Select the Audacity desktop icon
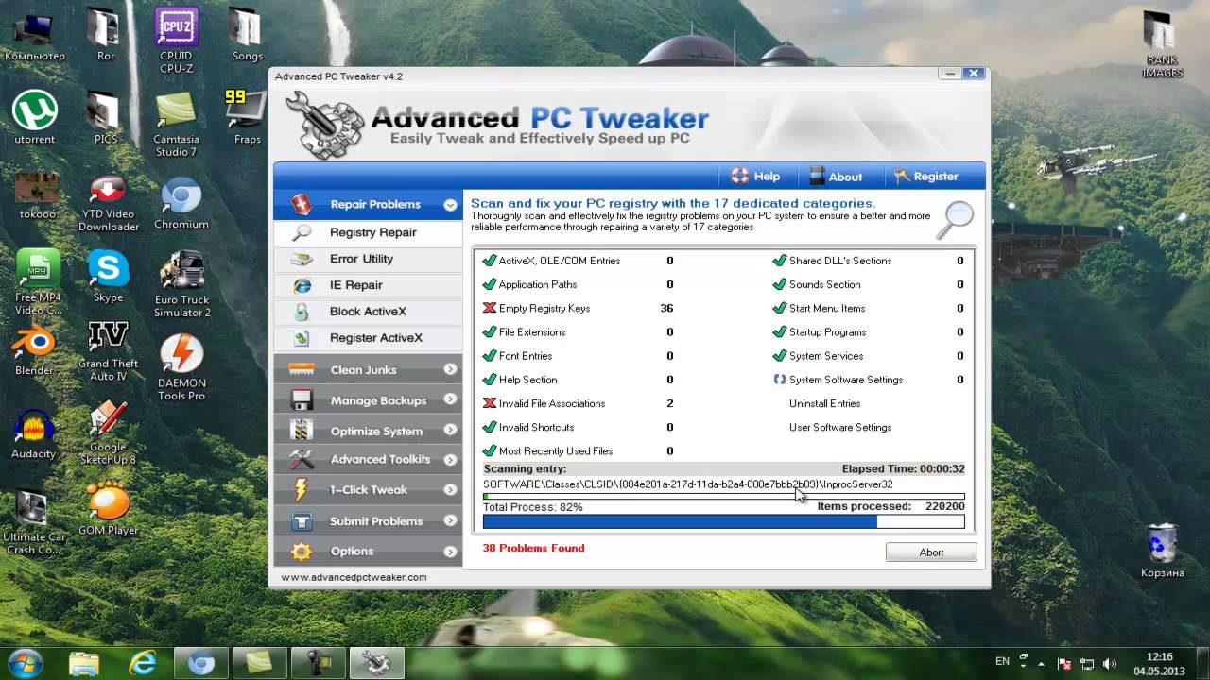This screenshot has width=1210, height=680. point(34,433)
